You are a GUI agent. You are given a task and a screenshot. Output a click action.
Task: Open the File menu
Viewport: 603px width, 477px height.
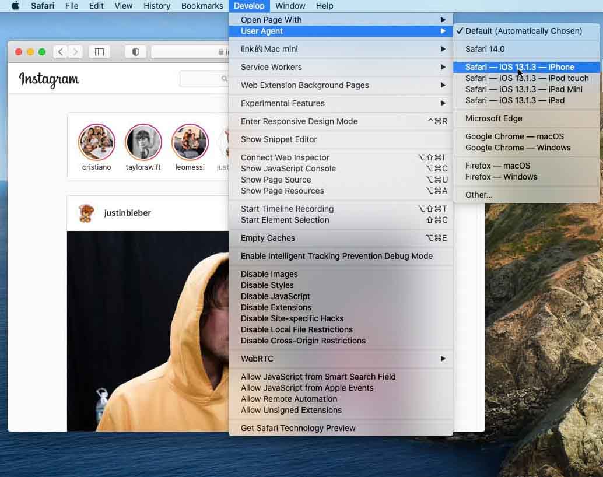pyautogui.click(x=72, y=6)
